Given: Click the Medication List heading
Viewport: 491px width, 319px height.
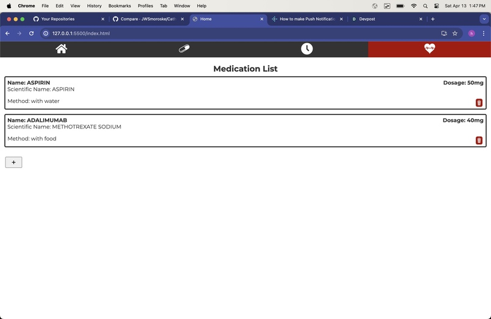Looking at the screenshot, I should pyautogui.click(x=245, y=69).
